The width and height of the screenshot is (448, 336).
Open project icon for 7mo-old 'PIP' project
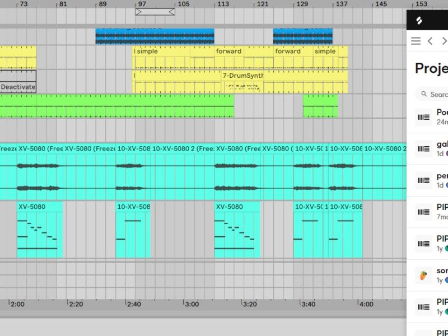coord(423,212)
